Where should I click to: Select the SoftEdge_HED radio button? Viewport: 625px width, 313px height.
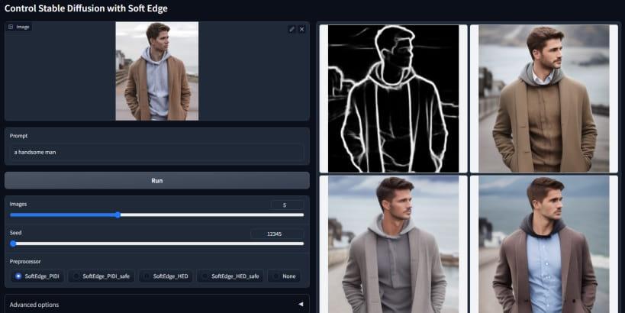pyautogui.click(x=146, y=276)
